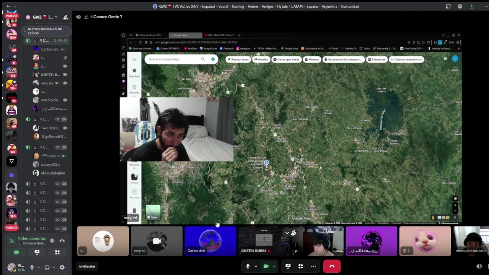Open server with 136 badge
The width and height of the screenshot is (489, 275).
pos(11,72)
